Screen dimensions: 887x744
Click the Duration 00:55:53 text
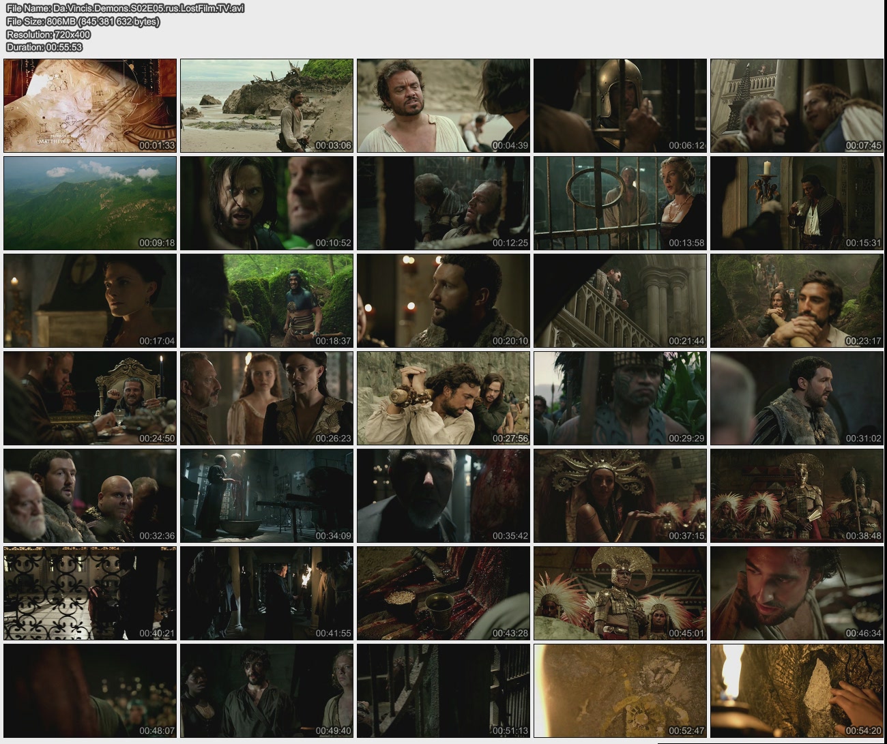pyautogui.click(x=44, y=47)
